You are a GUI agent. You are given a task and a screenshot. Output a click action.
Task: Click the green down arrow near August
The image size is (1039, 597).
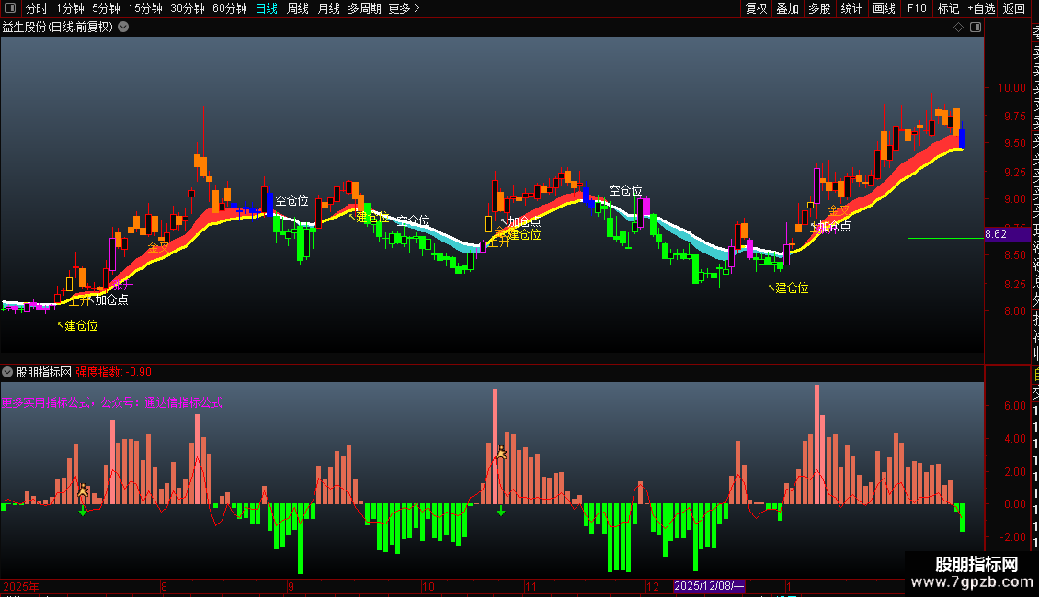83,511
